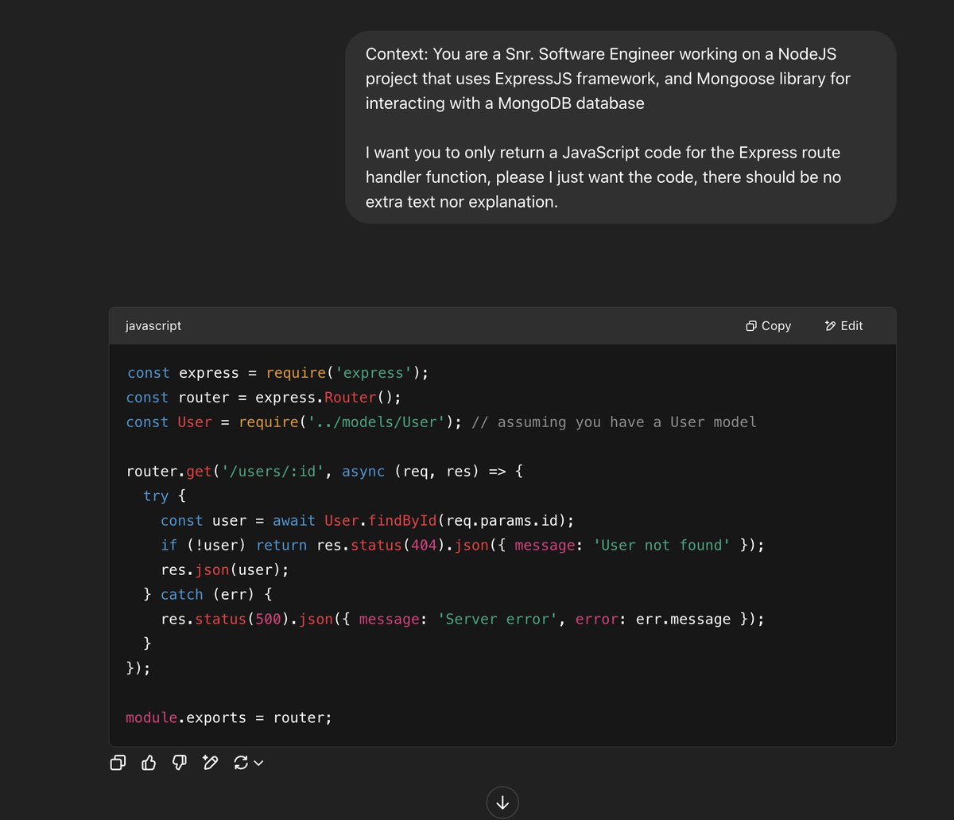Open the edit-in-canvas pencil icon below the response
954x820 pixels.
210,763
